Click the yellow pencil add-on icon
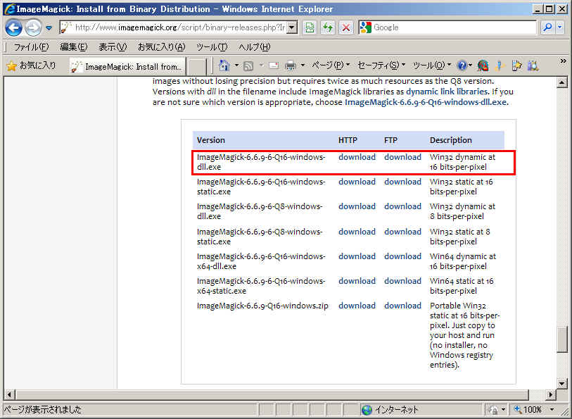This screenshot has width=572, height=419. pos(500,65)
